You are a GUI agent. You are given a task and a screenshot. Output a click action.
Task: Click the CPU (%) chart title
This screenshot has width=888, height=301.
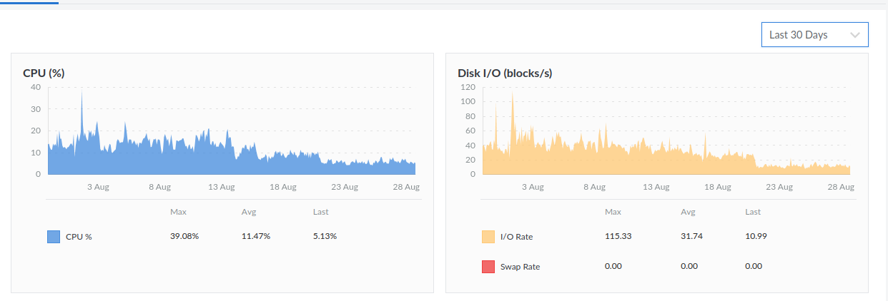pos(44,73)
